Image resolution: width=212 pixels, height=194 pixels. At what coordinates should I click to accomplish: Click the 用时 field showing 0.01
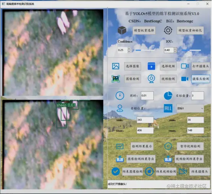click(147, 95)
